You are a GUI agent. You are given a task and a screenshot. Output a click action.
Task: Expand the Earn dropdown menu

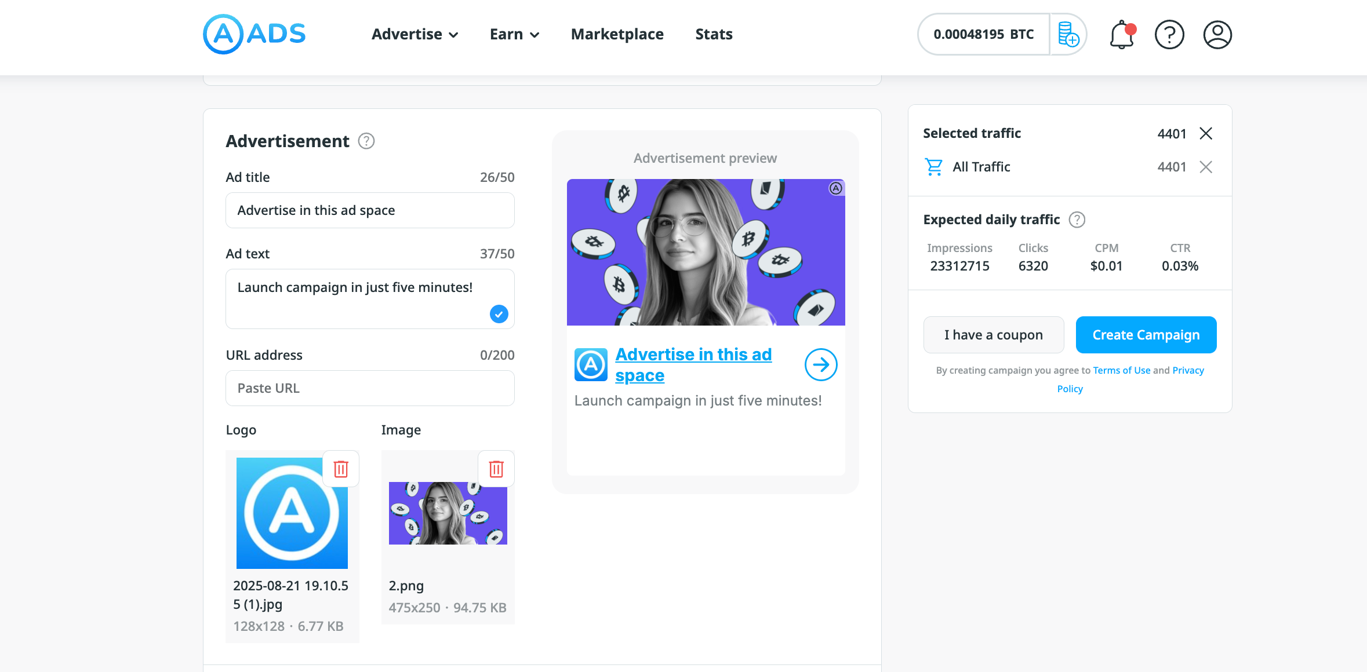click(514, 34)
